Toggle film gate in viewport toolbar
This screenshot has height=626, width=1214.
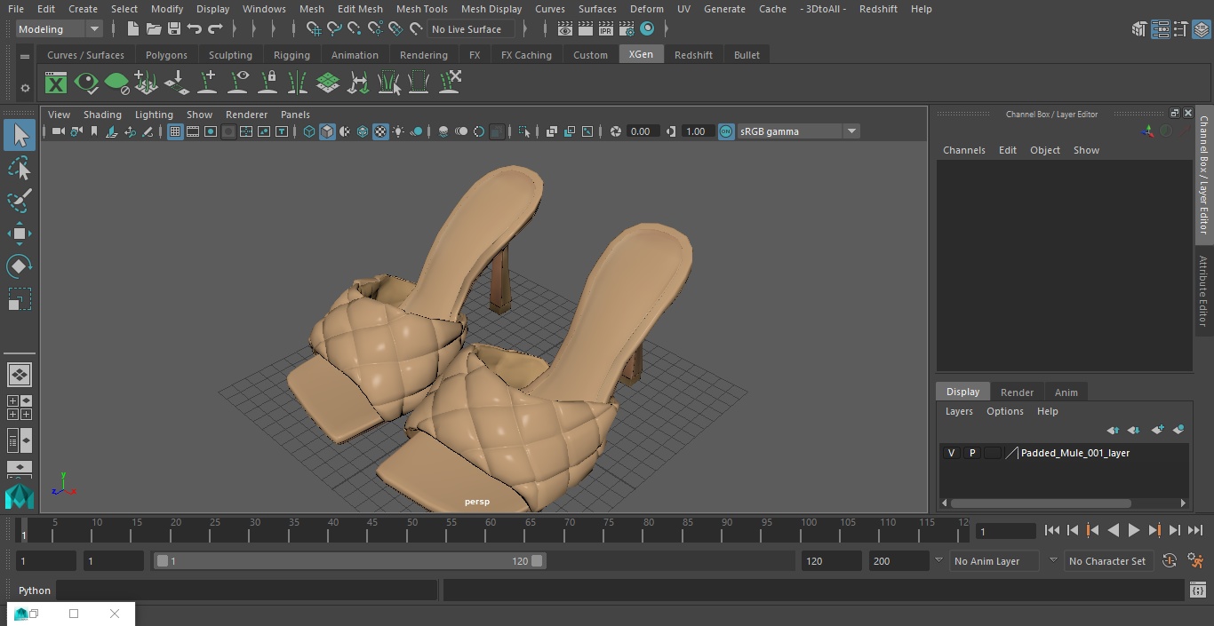click(193, 131)
